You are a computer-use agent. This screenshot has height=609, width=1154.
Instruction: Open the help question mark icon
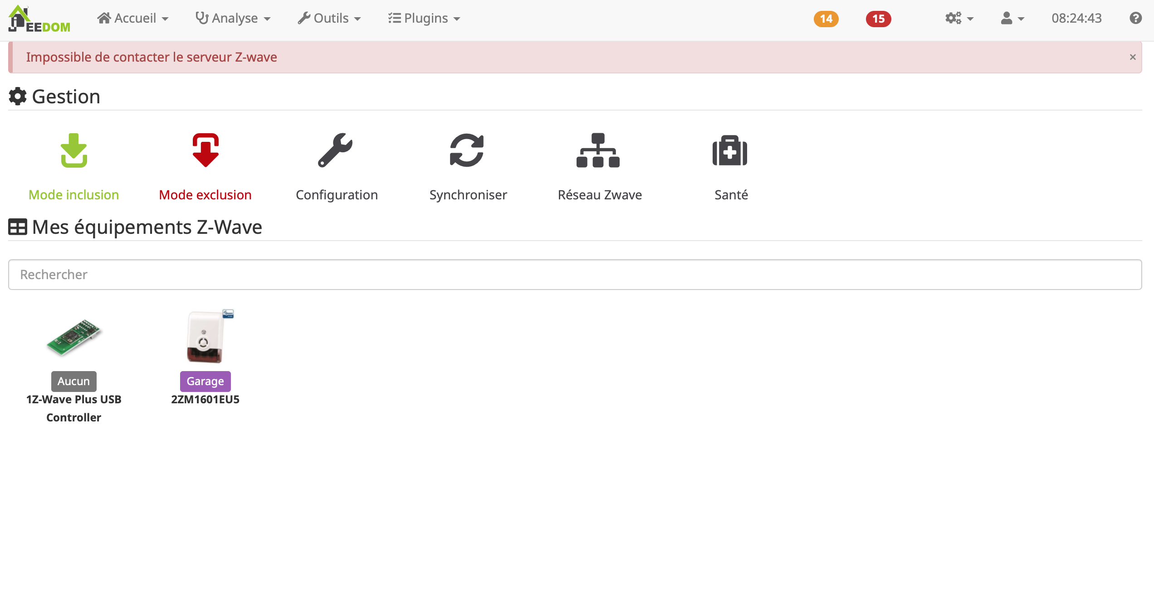point(1135,18)
